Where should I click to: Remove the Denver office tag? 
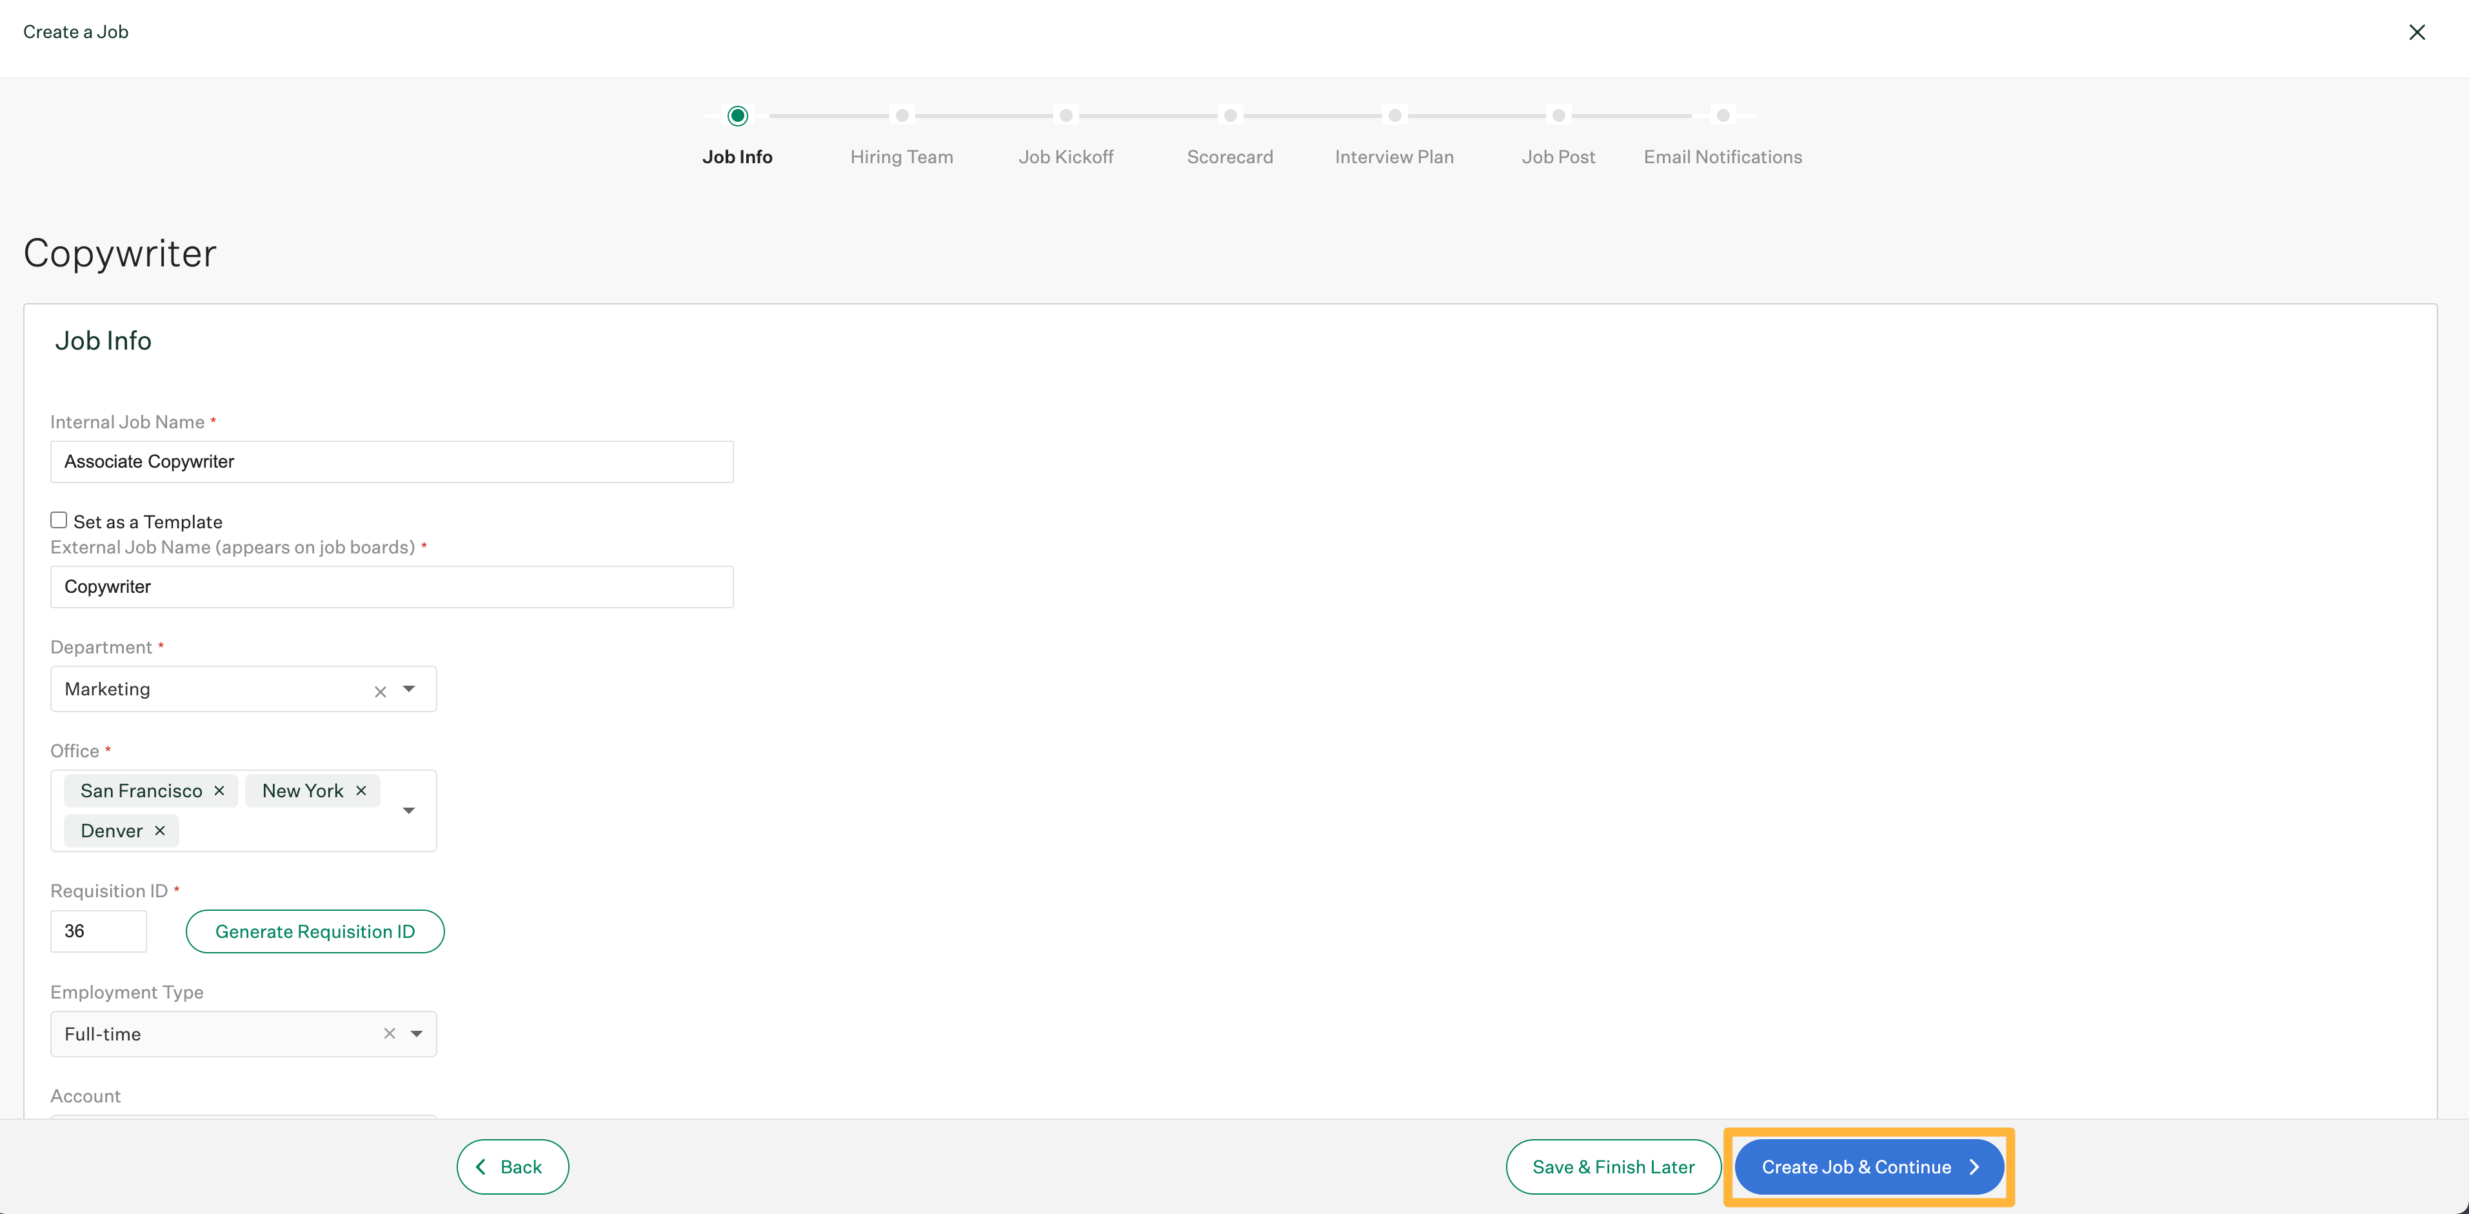pyautogui.click(x=159, y=830)
